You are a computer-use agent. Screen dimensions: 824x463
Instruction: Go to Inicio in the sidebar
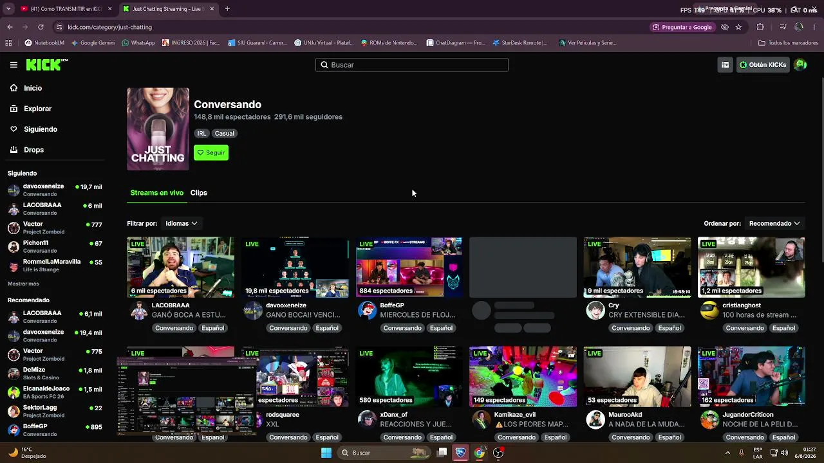(33, 88)
